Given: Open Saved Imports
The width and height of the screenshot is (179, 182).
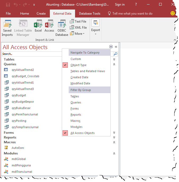Looking at the screenshot, I should [7, 28].
